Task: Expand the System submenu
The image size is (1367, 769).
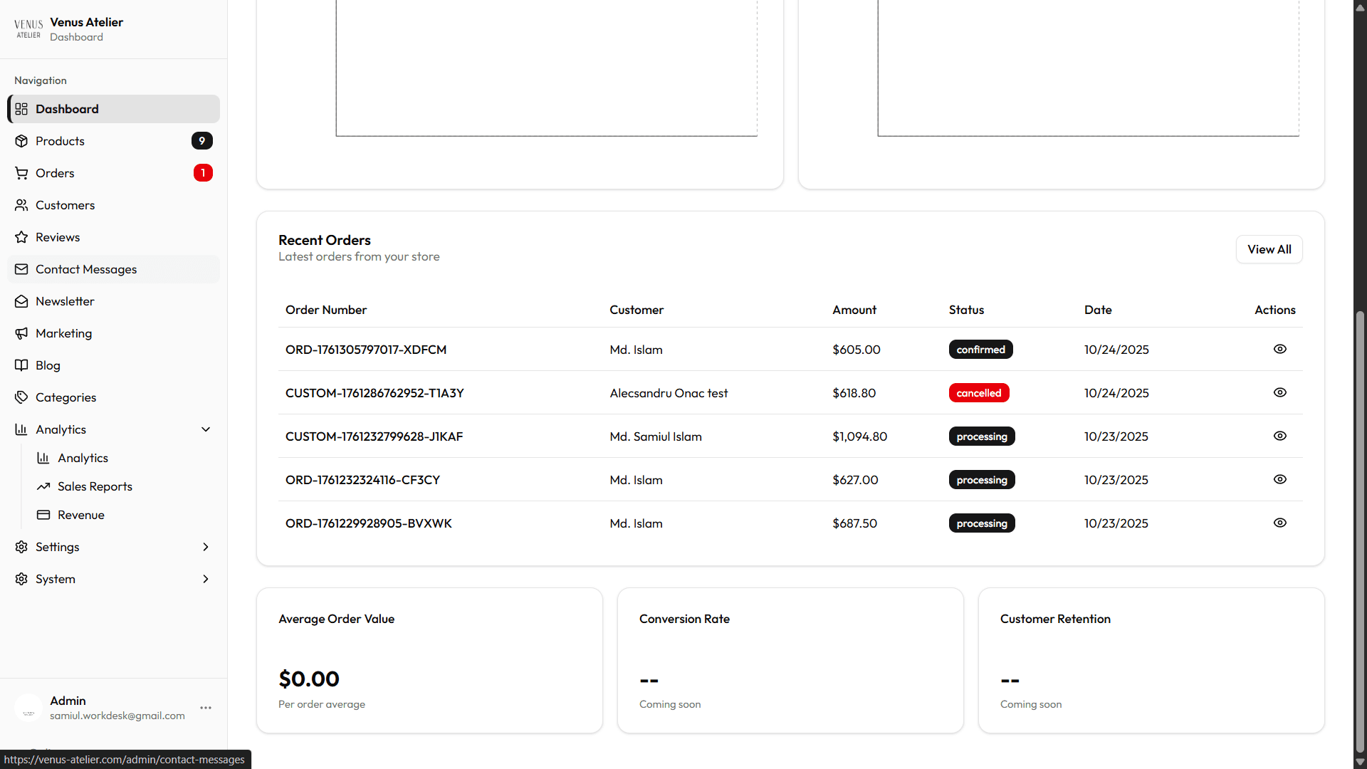Action: 206,579
